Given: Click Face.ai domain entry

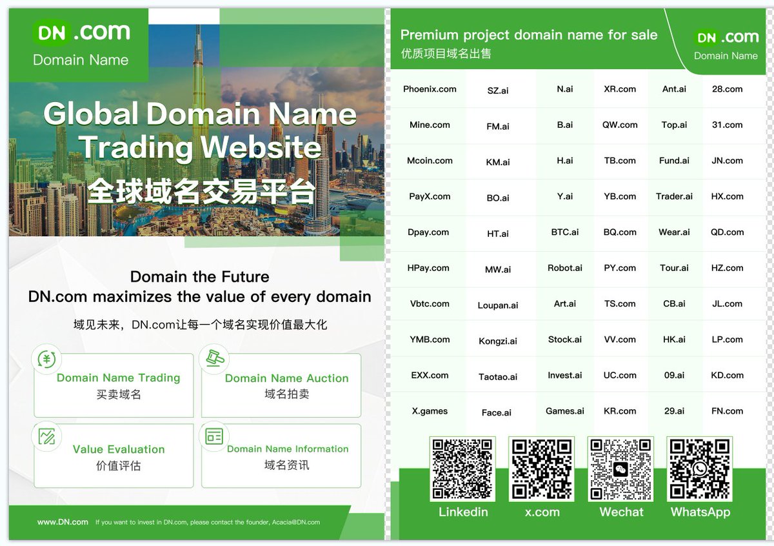Looking at the screenshot, I should 497,413.
